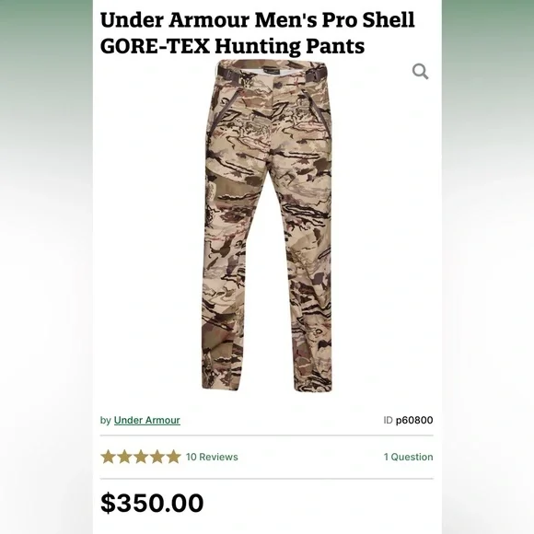Viewport: 534px width, 534px height.
Task: Click the "ID" label text
Action: [388, 420]
